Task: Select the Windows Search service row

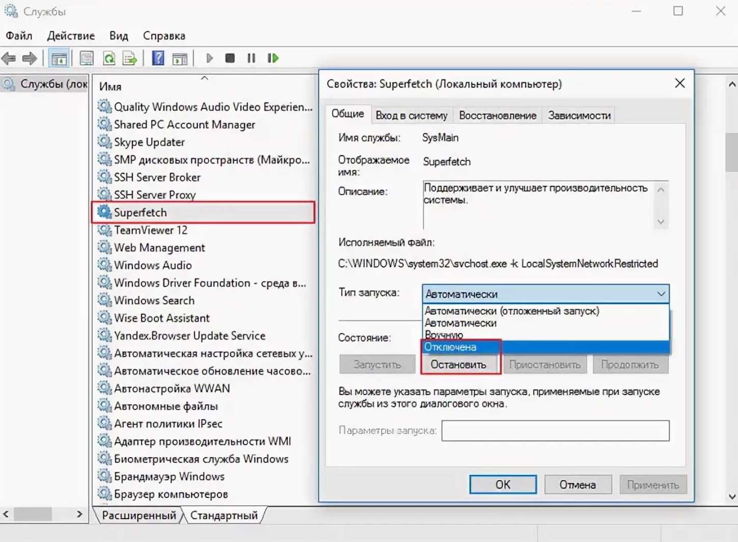Action: click(x=154, y=300)
